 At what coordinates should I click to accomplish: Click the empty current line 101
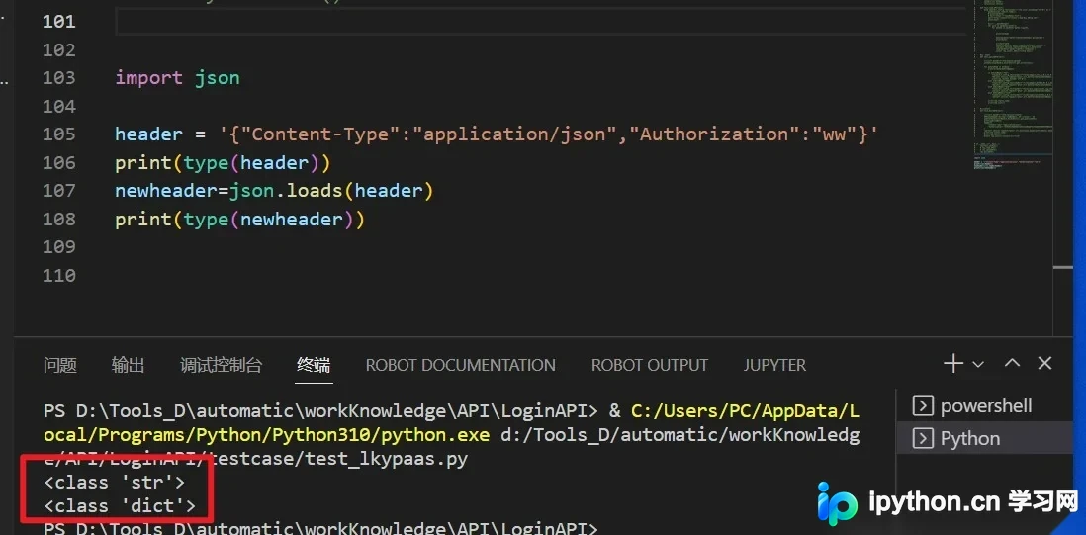click(x=540, y=22)
